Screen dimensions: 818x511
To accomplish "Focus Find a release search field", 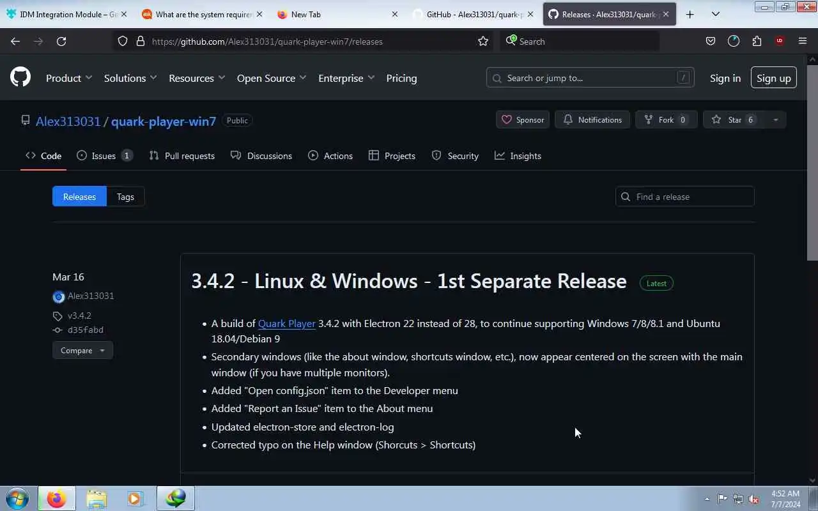I will (684, 197).
